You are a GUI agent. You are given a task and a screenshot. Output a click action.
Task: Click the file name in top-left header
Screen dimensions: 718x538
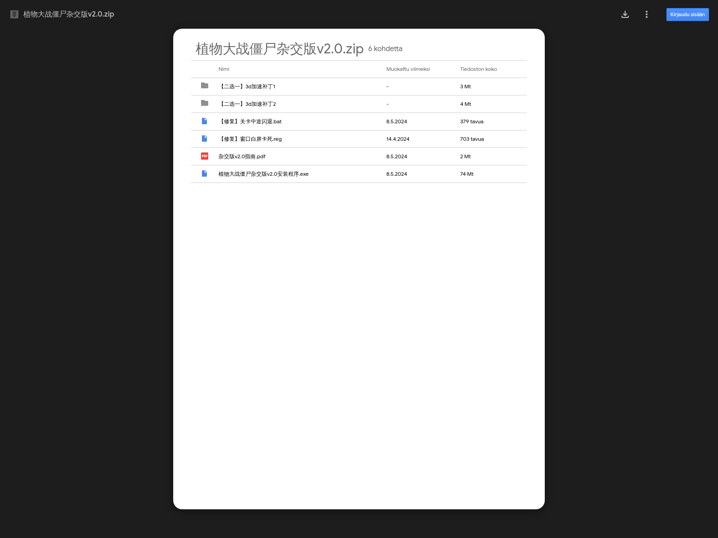point(69,14)
